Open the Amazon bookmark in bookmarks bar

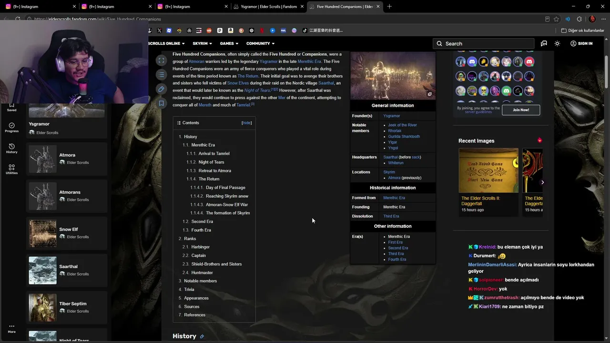coord(231,30)
